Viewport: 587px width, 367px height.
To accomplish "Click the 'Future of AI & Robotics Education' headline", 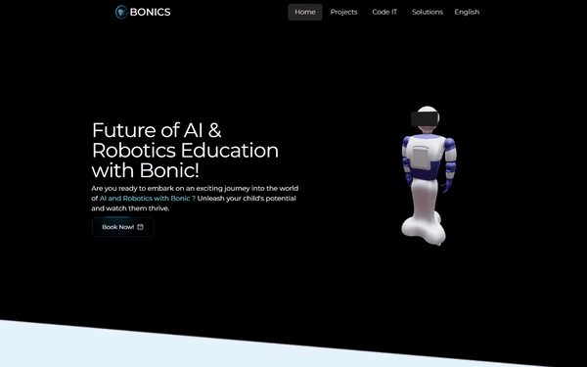I will (185, 150).
